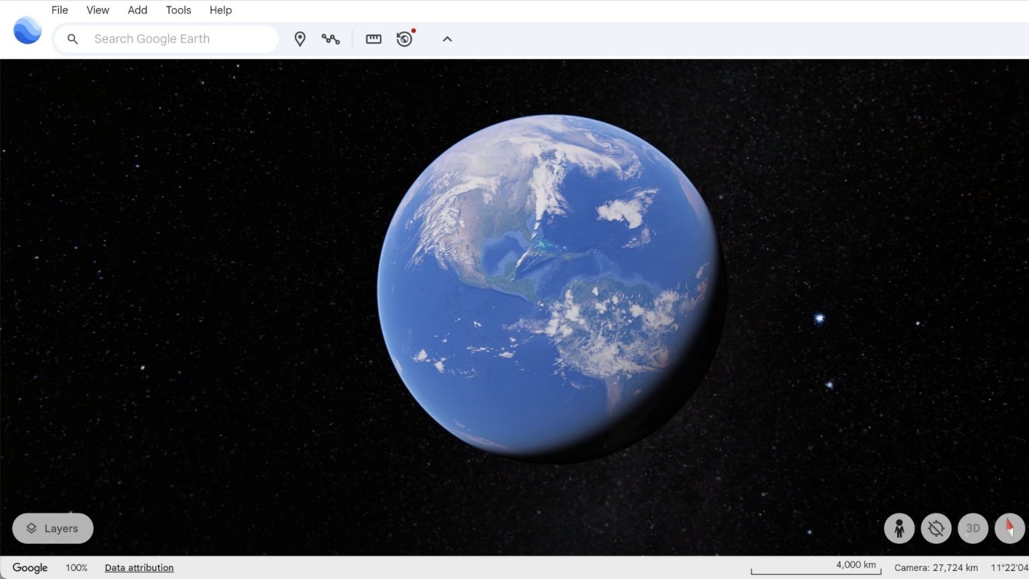Click the Google Earth logo

click(x=27, y=30)
